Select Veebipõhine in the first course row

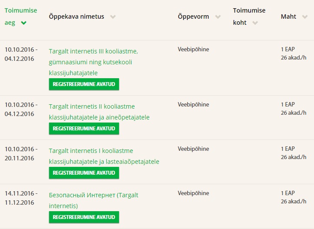tap(193, 49)
